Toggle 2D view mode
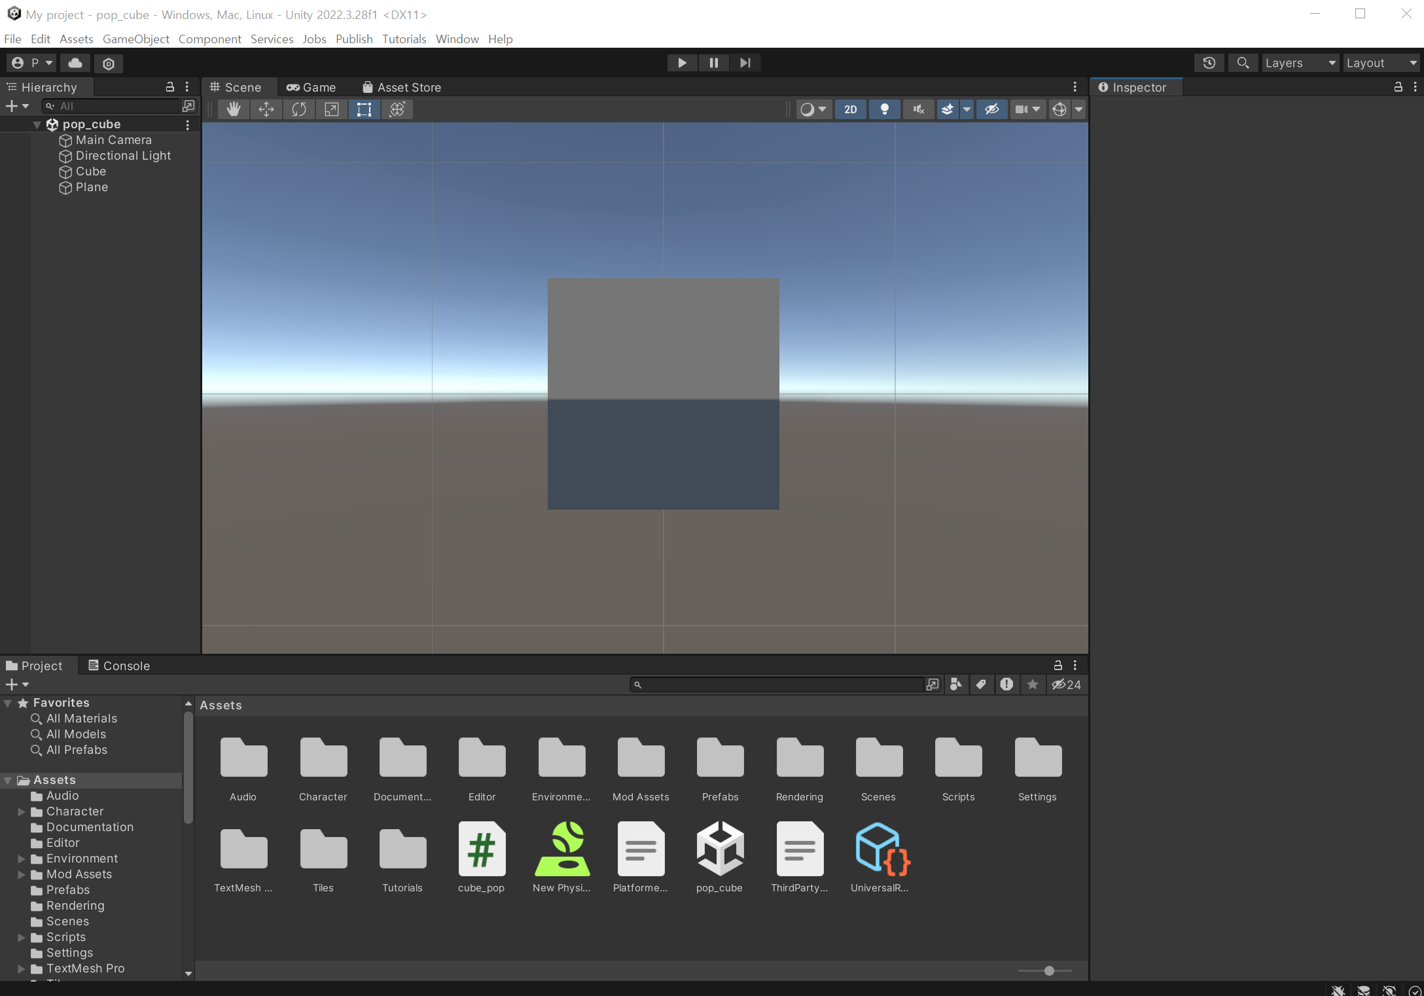The image size is (1424, 996). 851,109
